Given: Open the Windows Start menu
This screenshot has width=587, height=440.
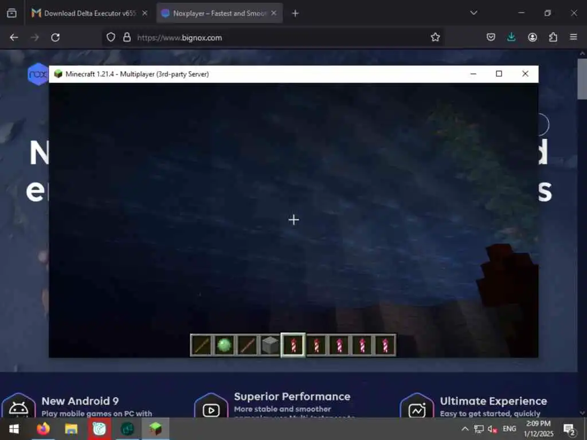Looking at the screenshot, I should 14,429.
